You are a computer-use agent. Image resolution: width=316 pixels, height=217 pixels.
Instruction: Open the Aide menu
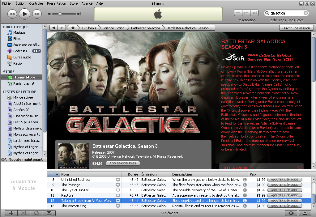100,3
